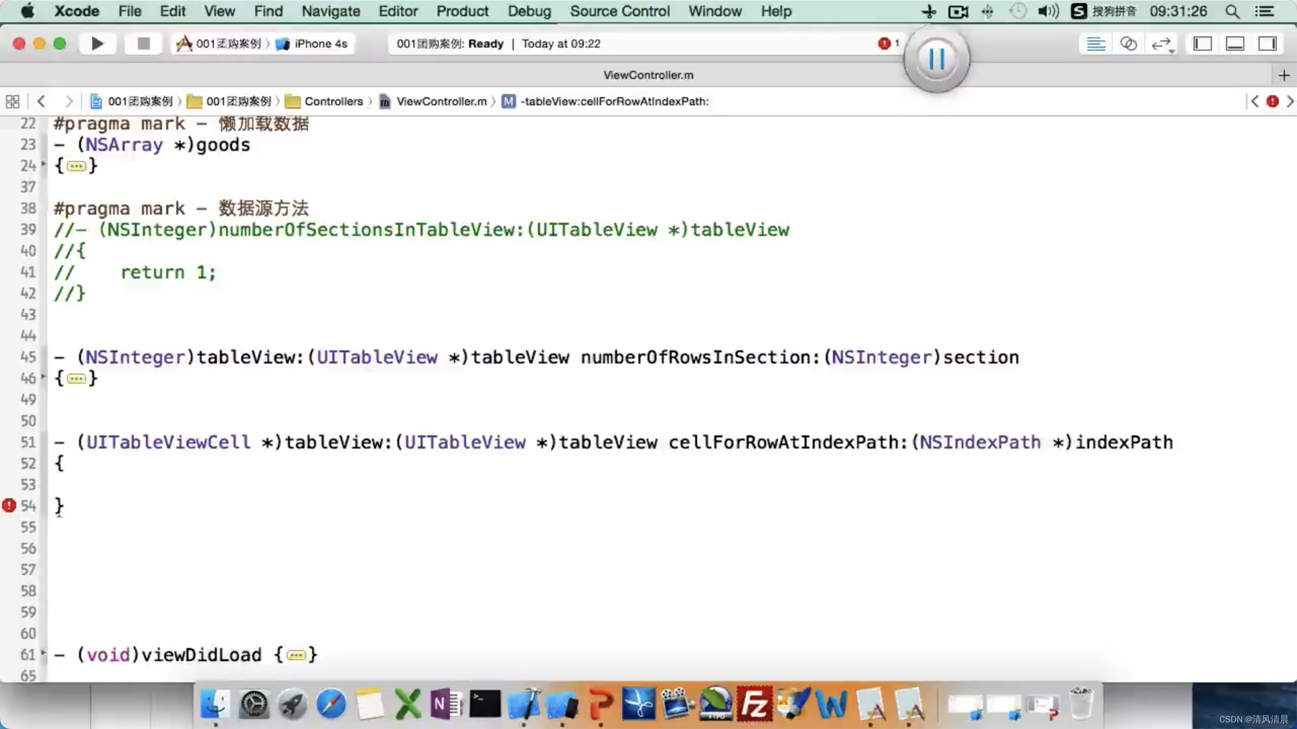The image size is (1297, 729).
Task: Toggle the Debug area bottom panel
Action: [x=1235, y=44]
